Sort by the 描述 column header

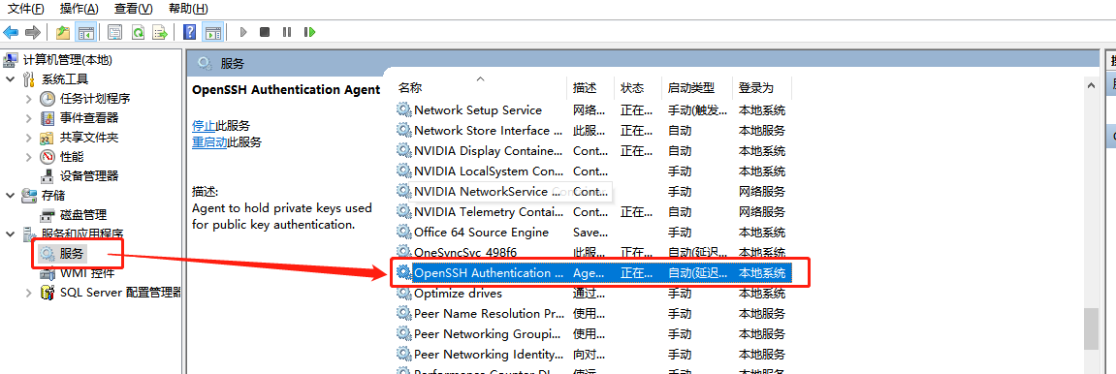coord(590,88)
